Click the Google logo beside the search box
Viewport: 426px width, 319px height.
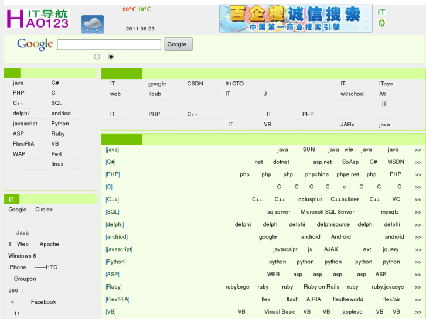[x=35, y=44]
